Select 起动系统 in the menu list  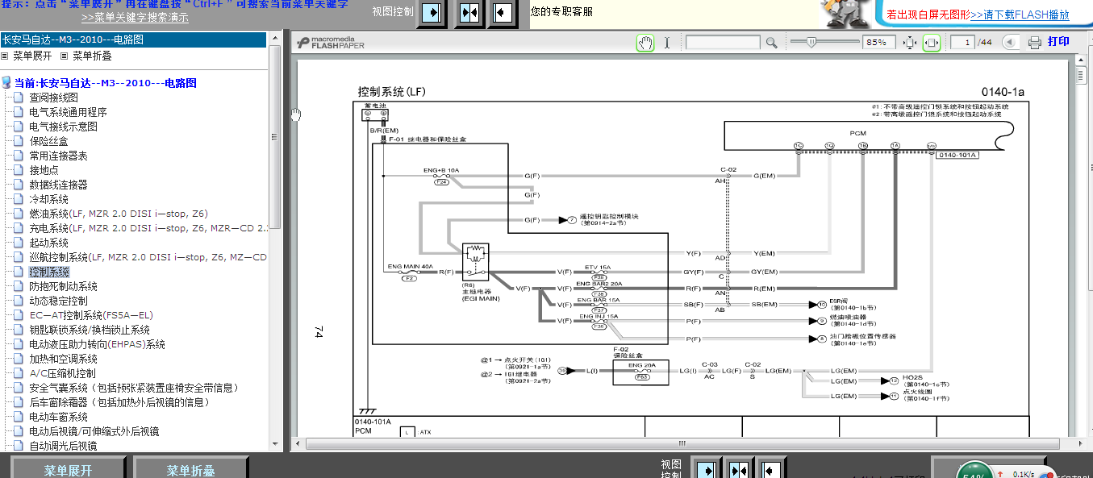49,243
